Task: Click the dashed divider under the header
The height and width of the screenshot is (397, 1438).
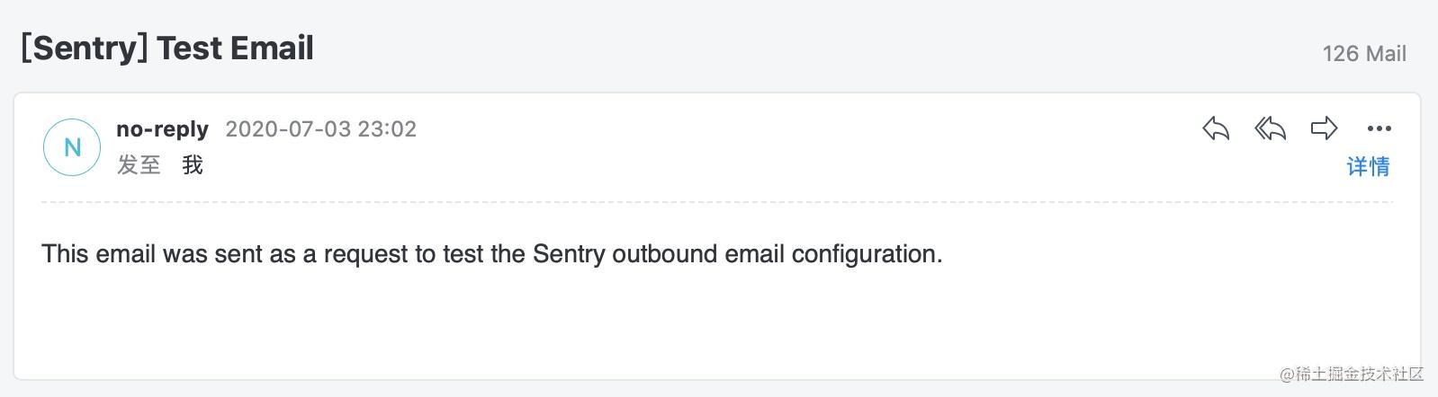Action: click(x=717, y=202)
